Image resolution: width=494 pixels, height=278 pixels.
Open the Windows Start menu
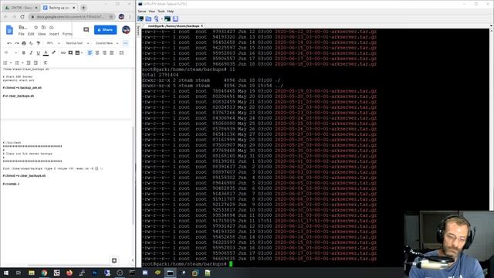click(6, 273)
